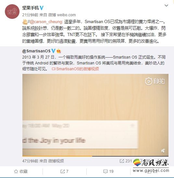Play the Smartisan OS video thumbnail
Image resolution: width=174 pixels, height=178 pixels.
tap(95, 115)
